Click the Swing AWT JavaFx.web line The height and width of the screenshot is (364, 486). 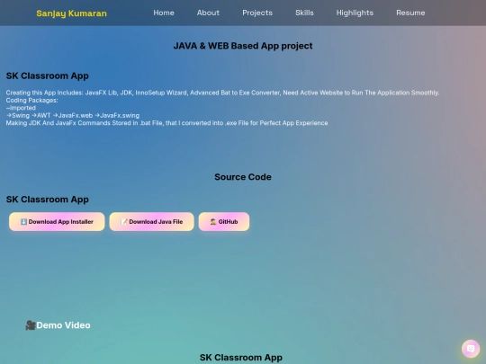pyautogui.click(x=73, y=115)
